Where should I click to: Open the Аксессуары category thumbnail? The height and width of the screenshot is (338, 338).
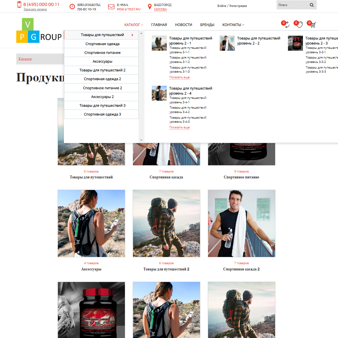coord(91,223)
